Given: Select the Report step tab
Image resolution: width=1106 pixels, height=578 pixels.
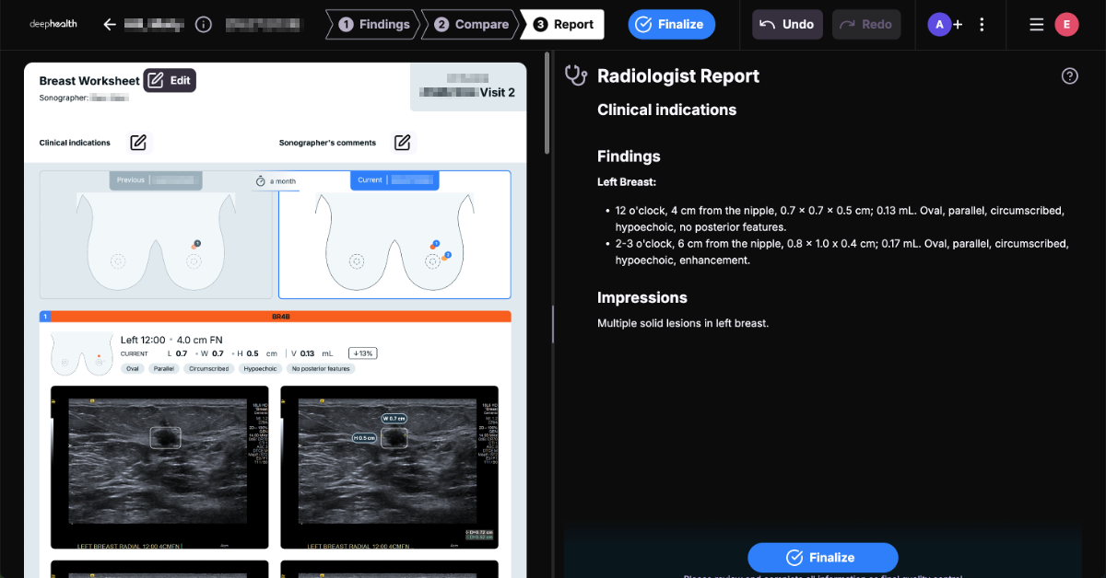Looking at the screenshot, I should point(563,25).
